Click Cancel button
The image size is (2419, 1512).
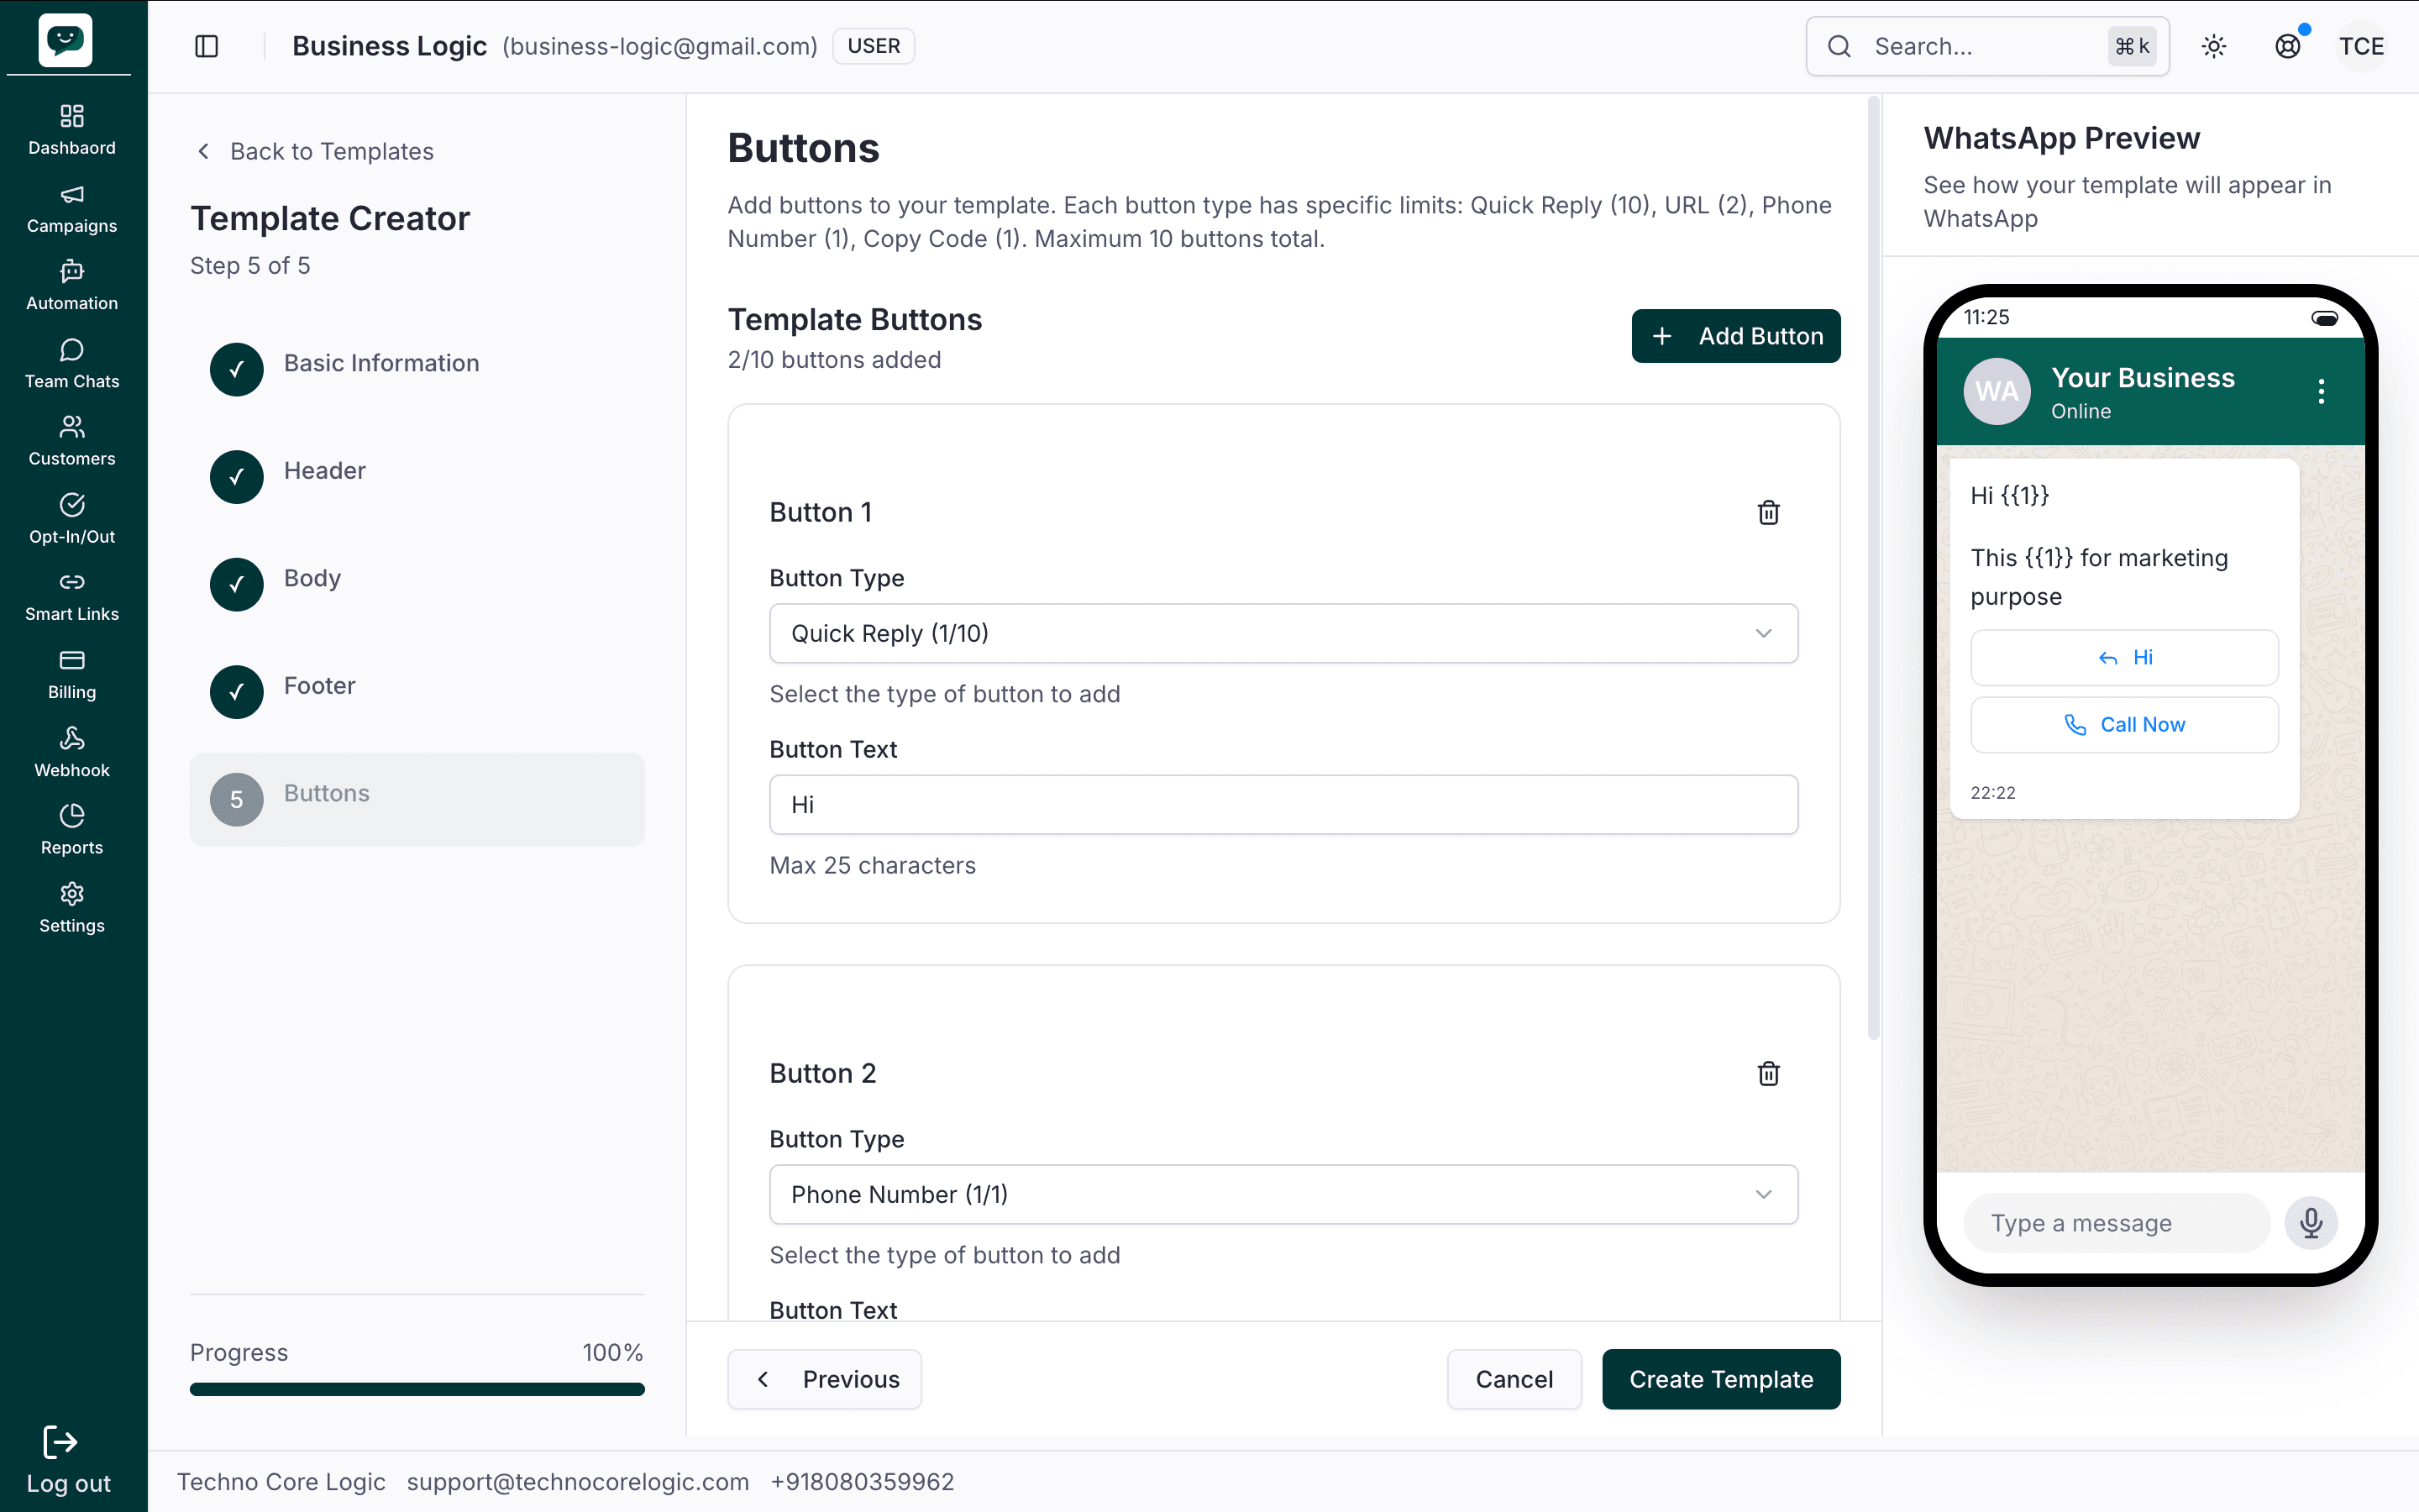[x=1514, y=1379]
